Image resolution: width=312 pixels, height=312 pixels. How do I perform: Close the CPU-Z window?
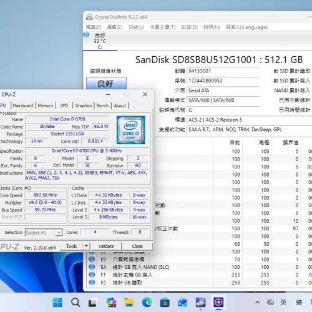[x=145, y=94]
